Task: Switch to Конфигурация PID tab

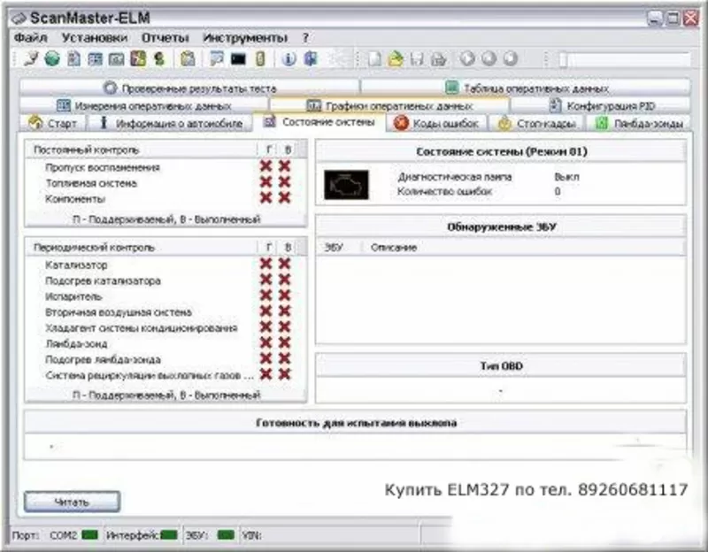Action: (601, 106)
